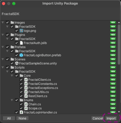Uncheck the Enums folder checkbox
This screenshot has width=121, height=123.
[17, 100]
